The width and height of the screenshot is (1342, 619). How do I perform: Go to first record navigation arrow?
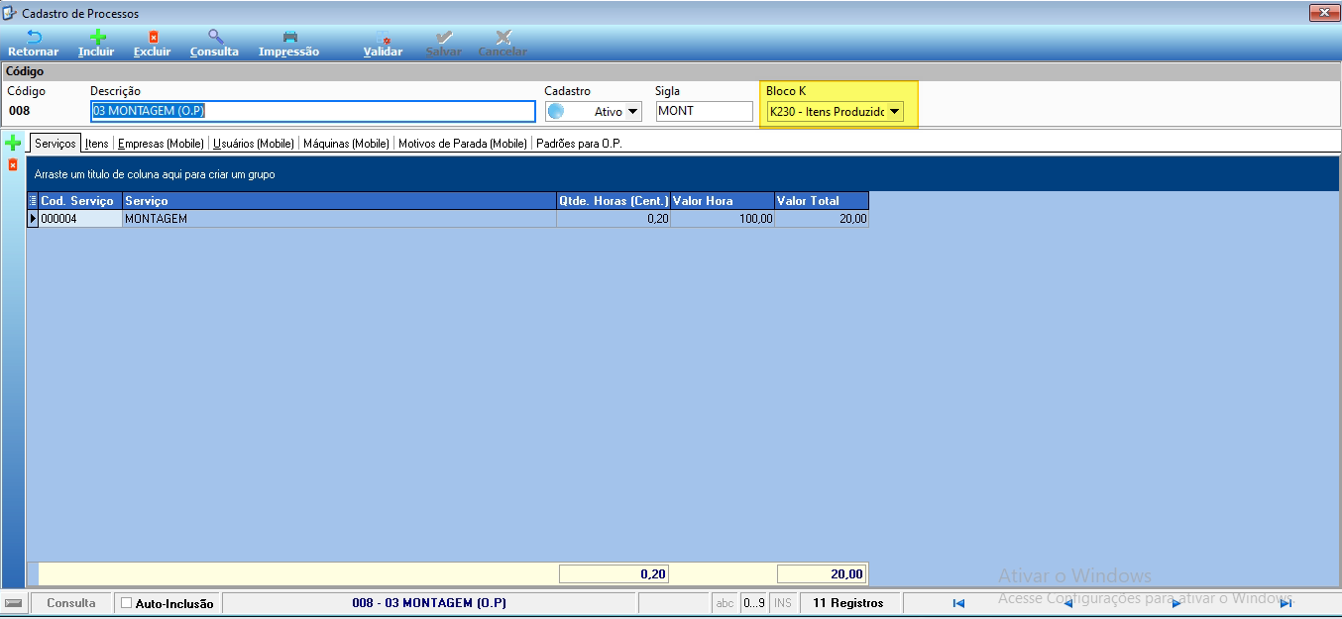(958, 603)
